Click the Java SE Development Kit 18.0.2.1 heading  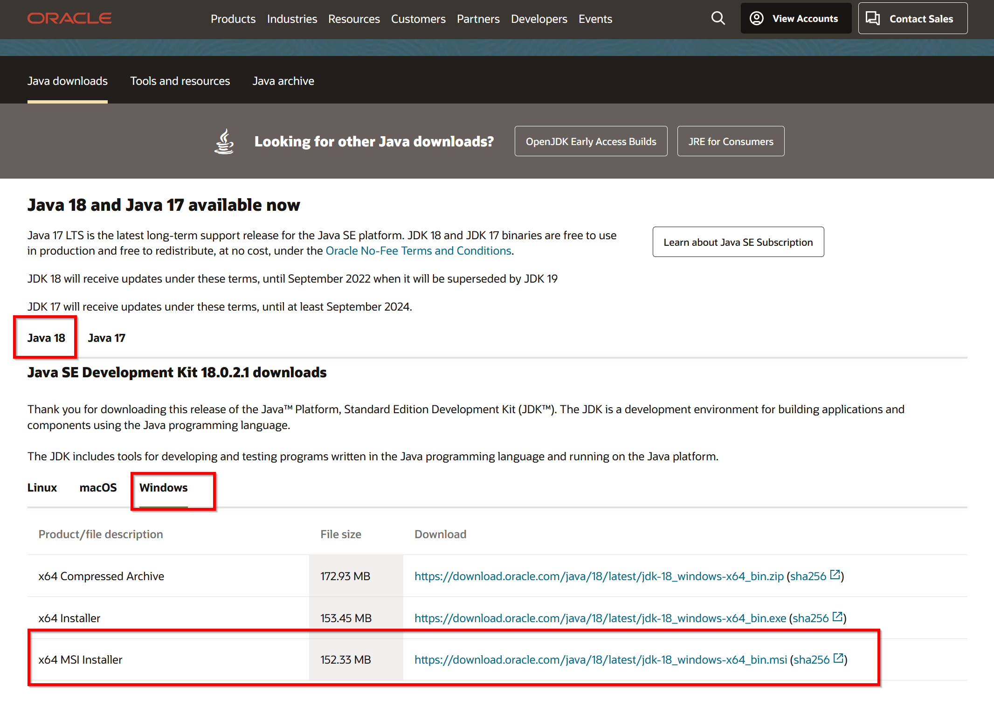point(177,372)
